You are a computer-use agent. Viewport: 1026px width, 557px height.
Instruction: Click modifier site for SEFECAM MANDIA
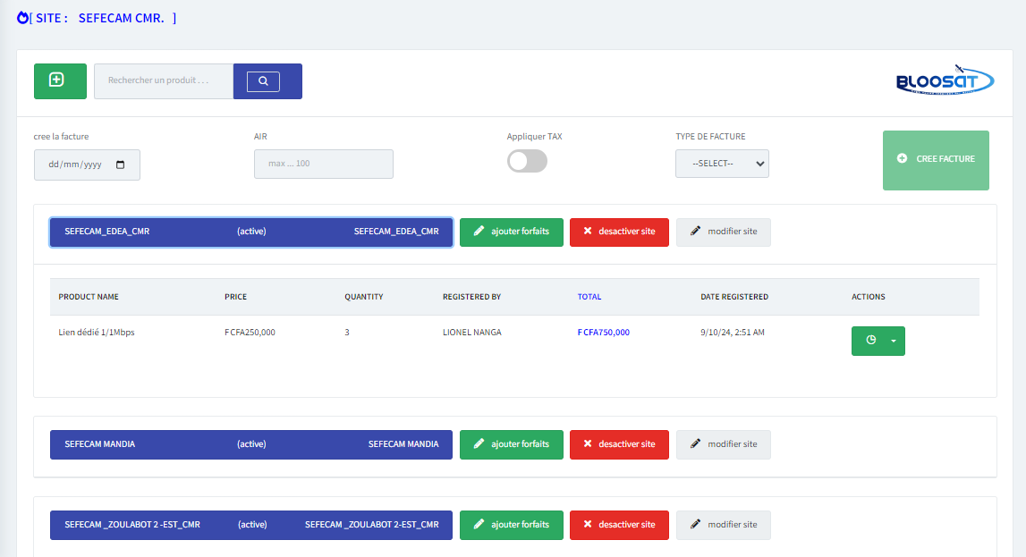[x=723, y=444]
